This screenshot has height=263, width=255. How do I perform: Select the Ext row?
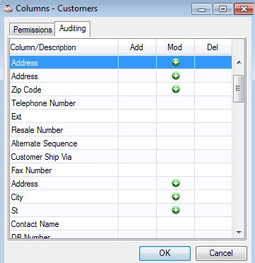121,117
